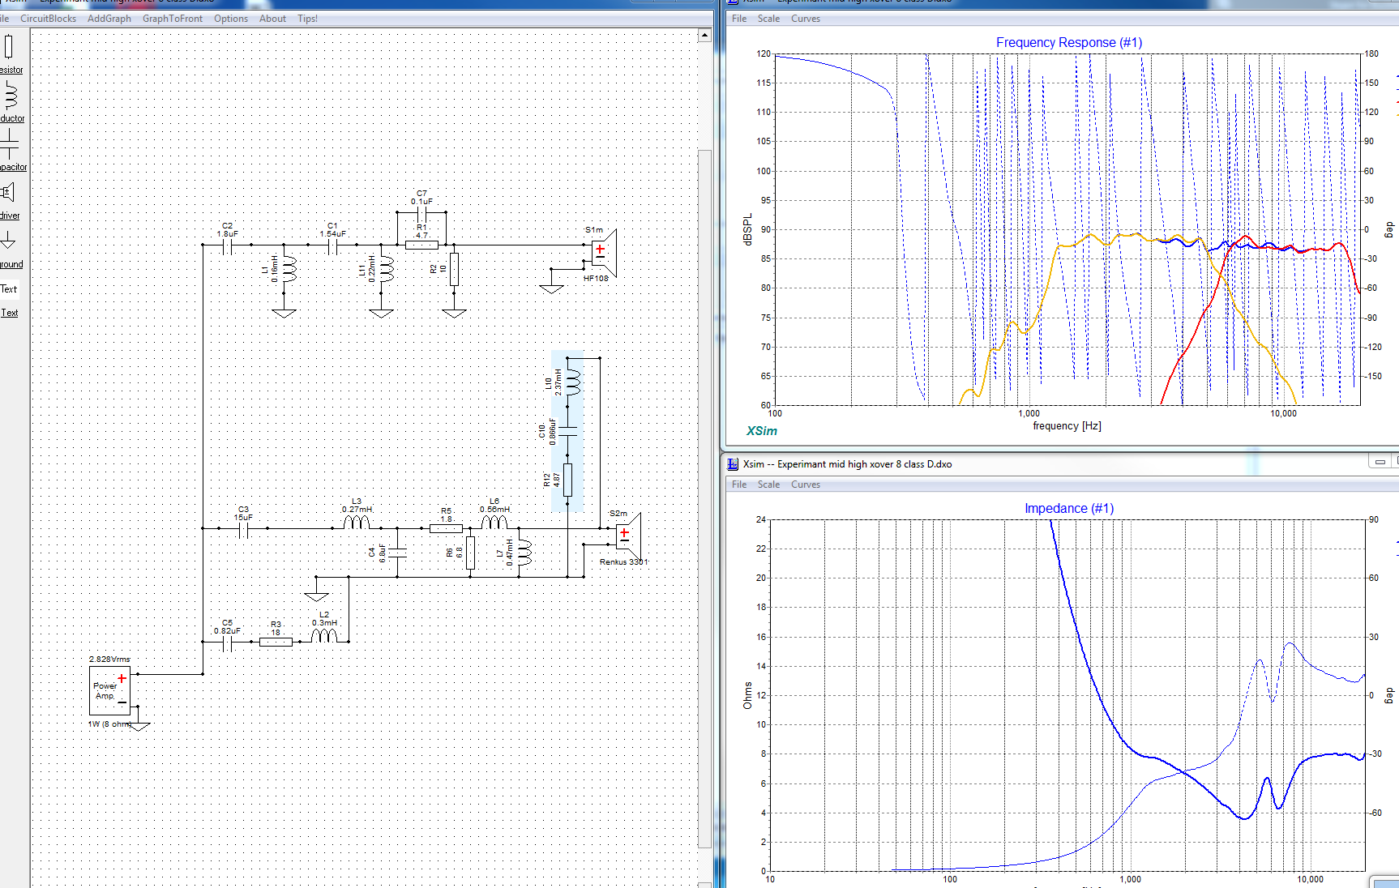This screenshot has width=1399, height=888.
Task: Select capacitor C7 0.1uF in the schematic
Action: tap(422, 211)
